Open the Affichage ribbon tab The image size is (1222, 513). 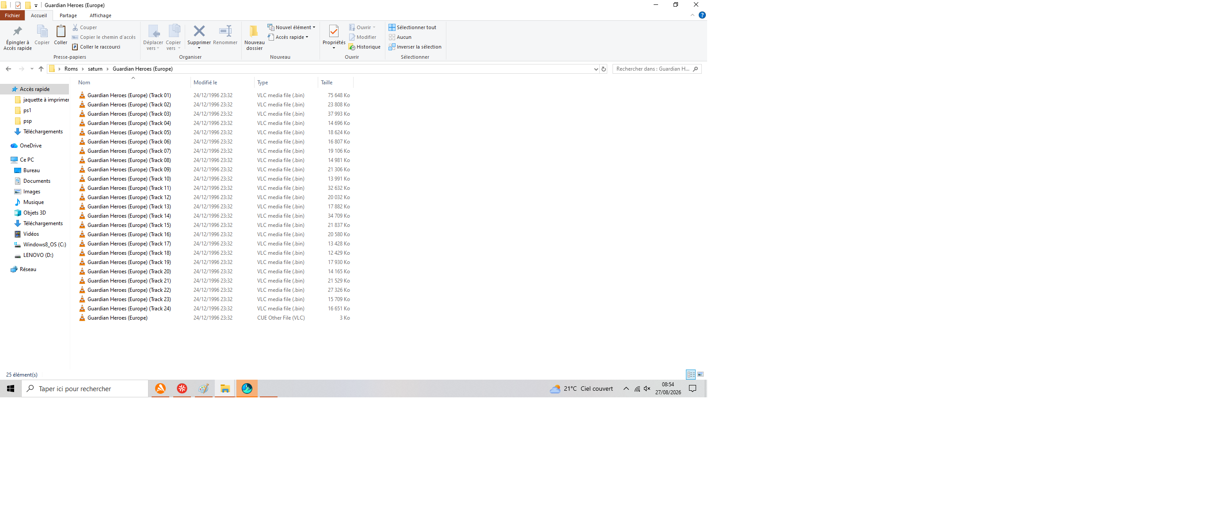click(x=100, y=15)
